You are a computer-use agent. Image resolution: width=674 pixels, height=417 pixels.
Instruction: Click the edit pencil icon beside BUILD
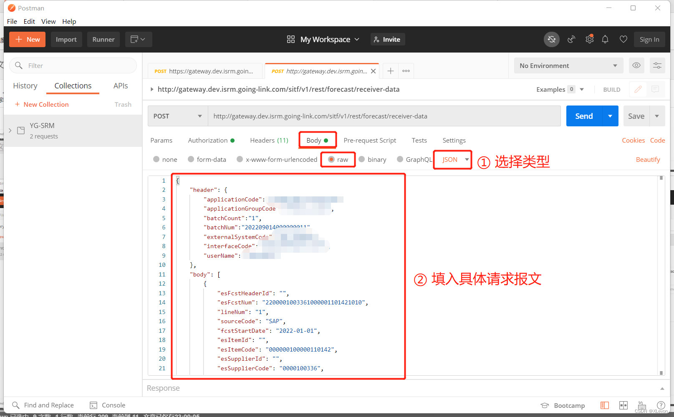[638, 89]
